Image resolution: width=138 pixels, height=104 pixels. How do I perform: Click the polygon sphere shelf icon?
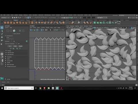(x=5, y=23)
